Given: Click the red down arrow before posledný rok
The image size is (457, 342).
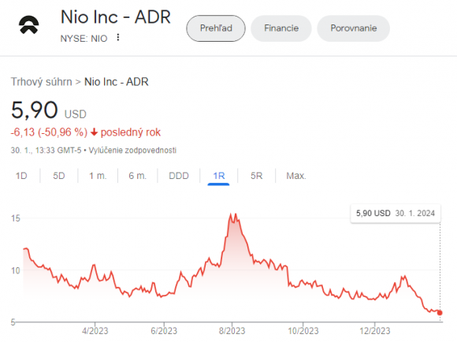Looking at the screenshot, I should (x=94, y=132).
